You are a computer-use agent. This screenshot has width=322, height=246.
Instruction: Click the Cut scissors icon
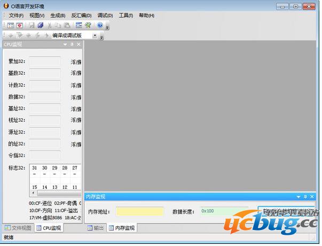pyautogui.click(x=50, y=26)
